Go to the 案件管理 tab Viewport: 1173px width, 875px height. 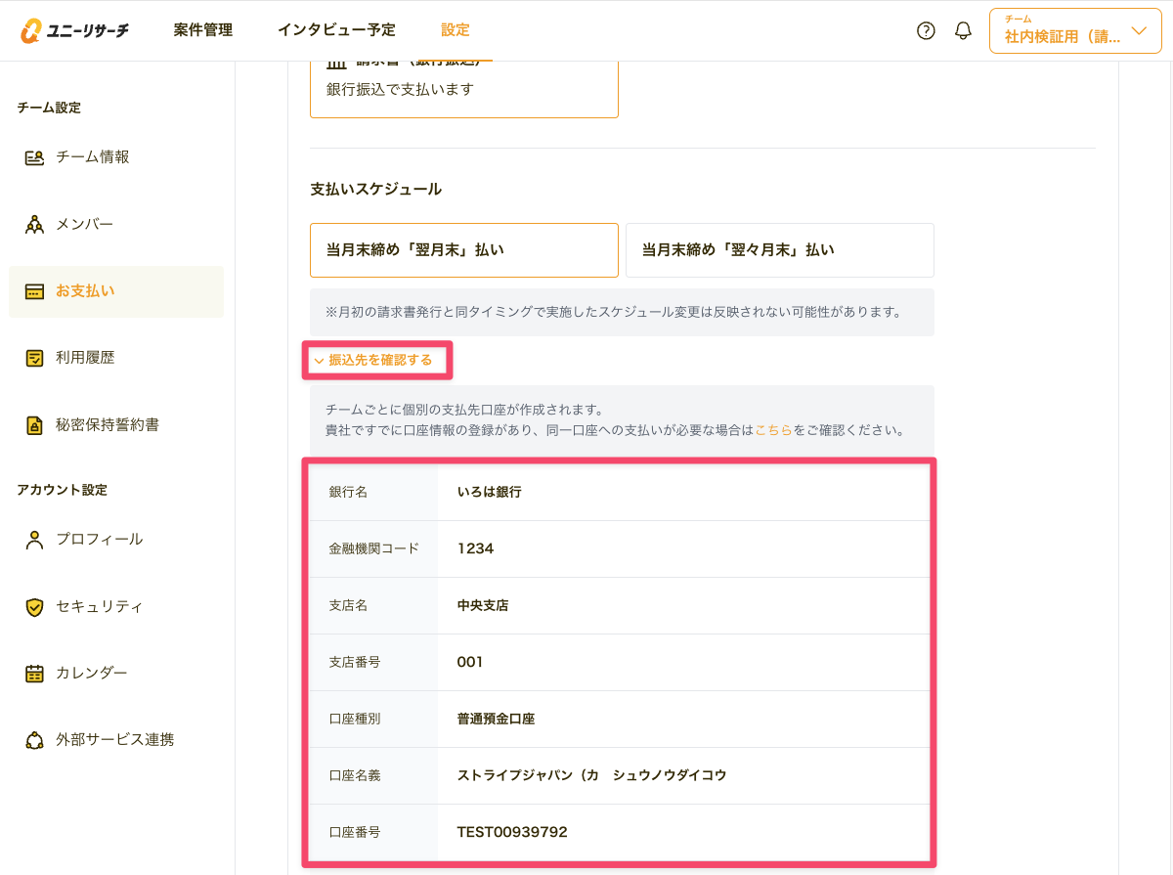click(x=203, y=30)
